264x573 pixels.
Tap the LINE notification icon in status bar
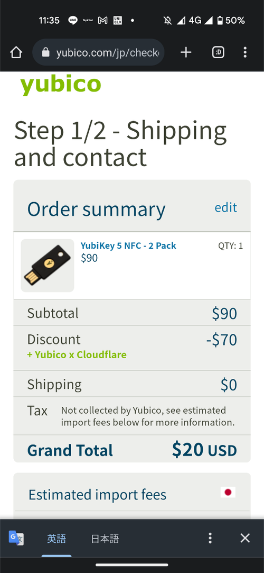[73, 21]
